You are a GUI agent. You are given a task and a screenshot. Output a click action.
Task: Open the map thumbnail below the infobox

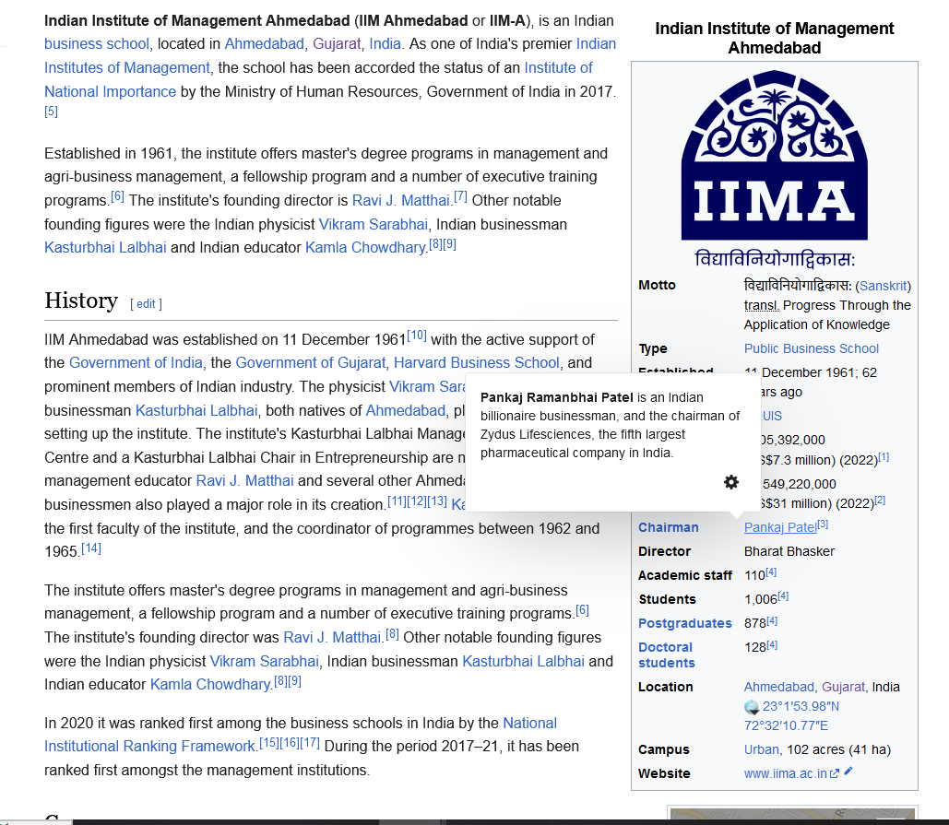[792, 814]
